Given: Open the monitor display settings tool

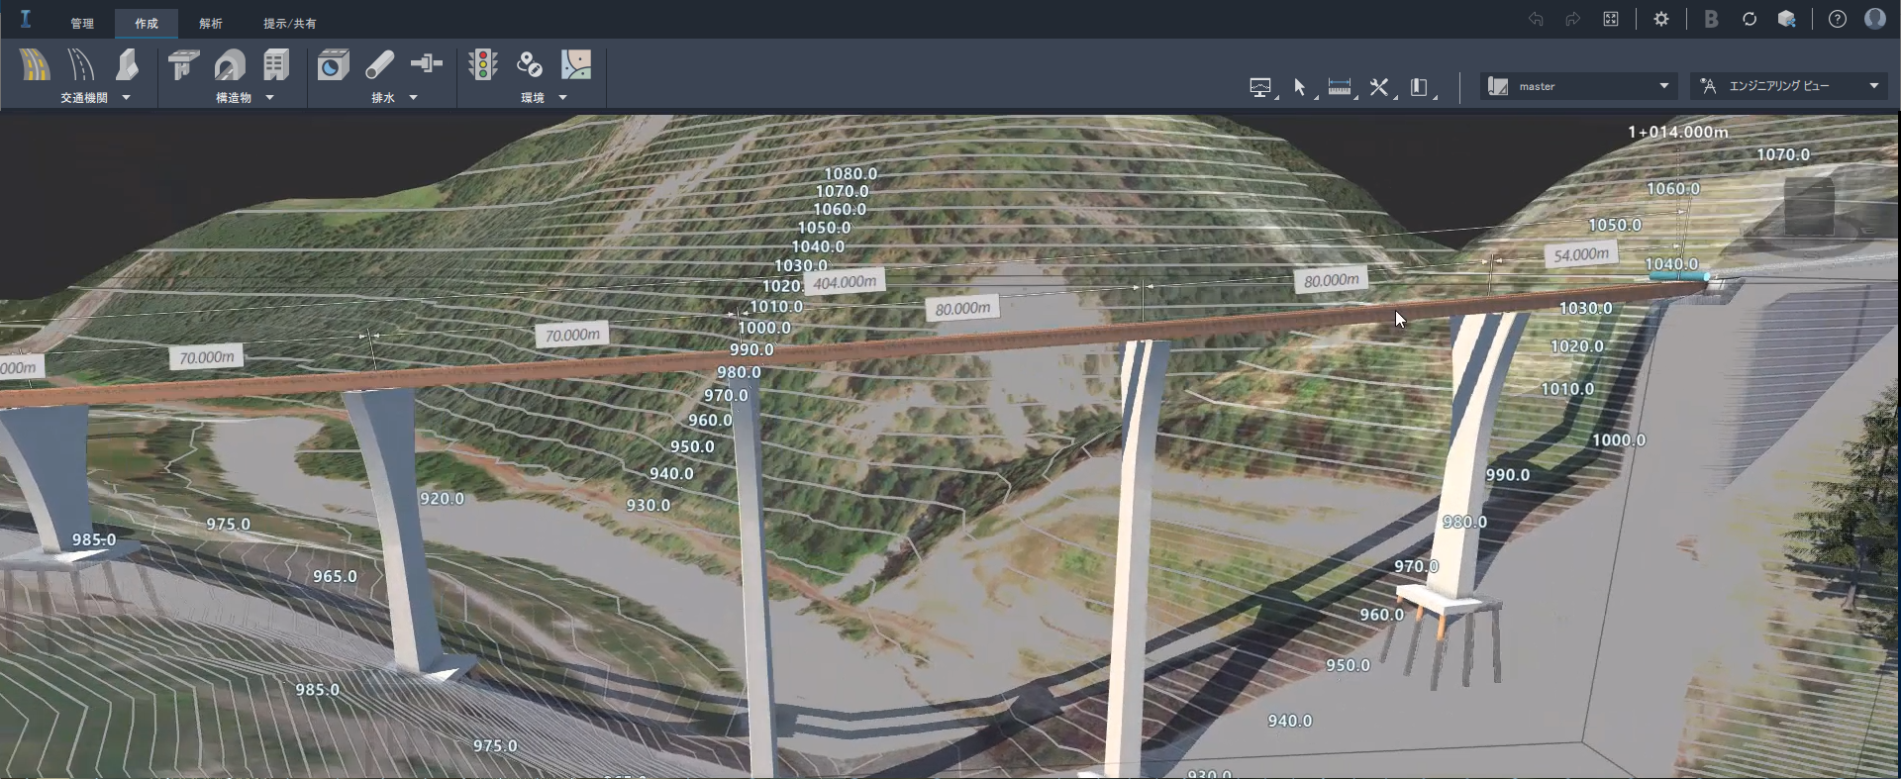Looking at the screenshot, I should [x=1260, y=87].
